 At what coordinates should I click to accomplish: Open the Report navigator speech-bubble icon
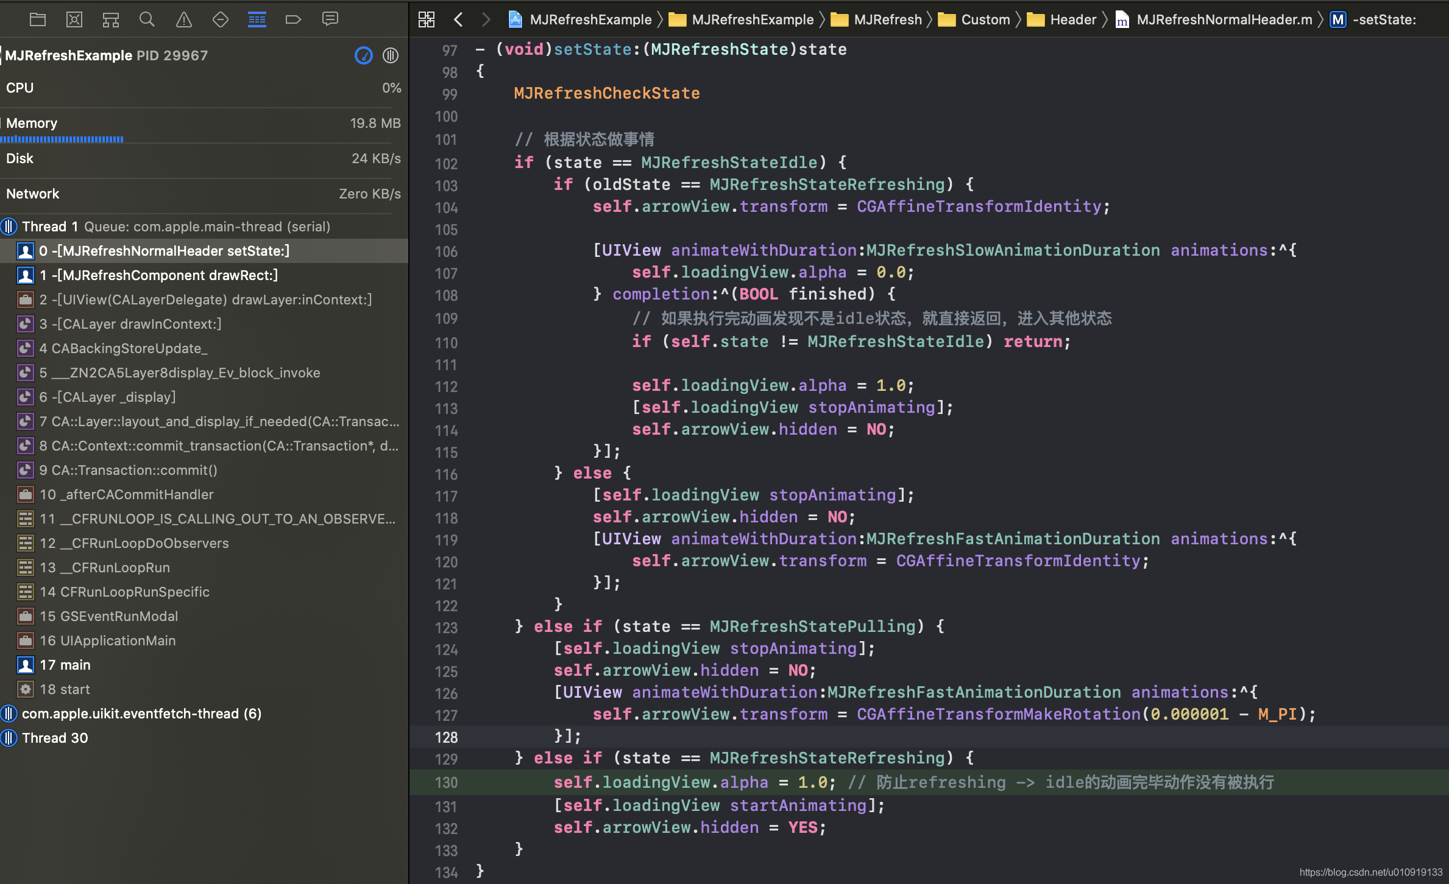click(x=330, y=19)
